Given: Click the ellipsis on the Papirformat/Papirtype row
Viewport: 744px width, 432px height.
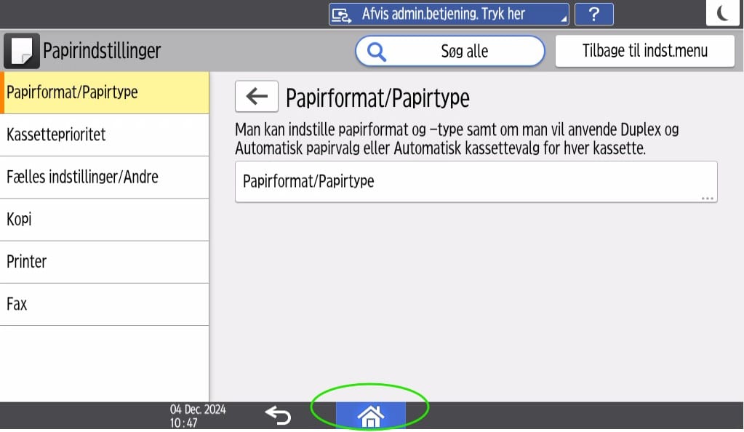Looking at the screenshot, I should tap(707, 198).
